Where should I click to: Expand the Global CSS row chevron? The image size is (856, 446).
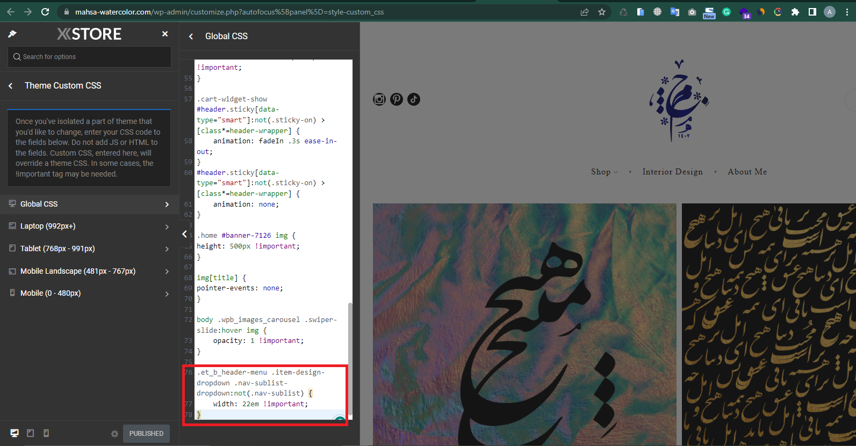167,204
